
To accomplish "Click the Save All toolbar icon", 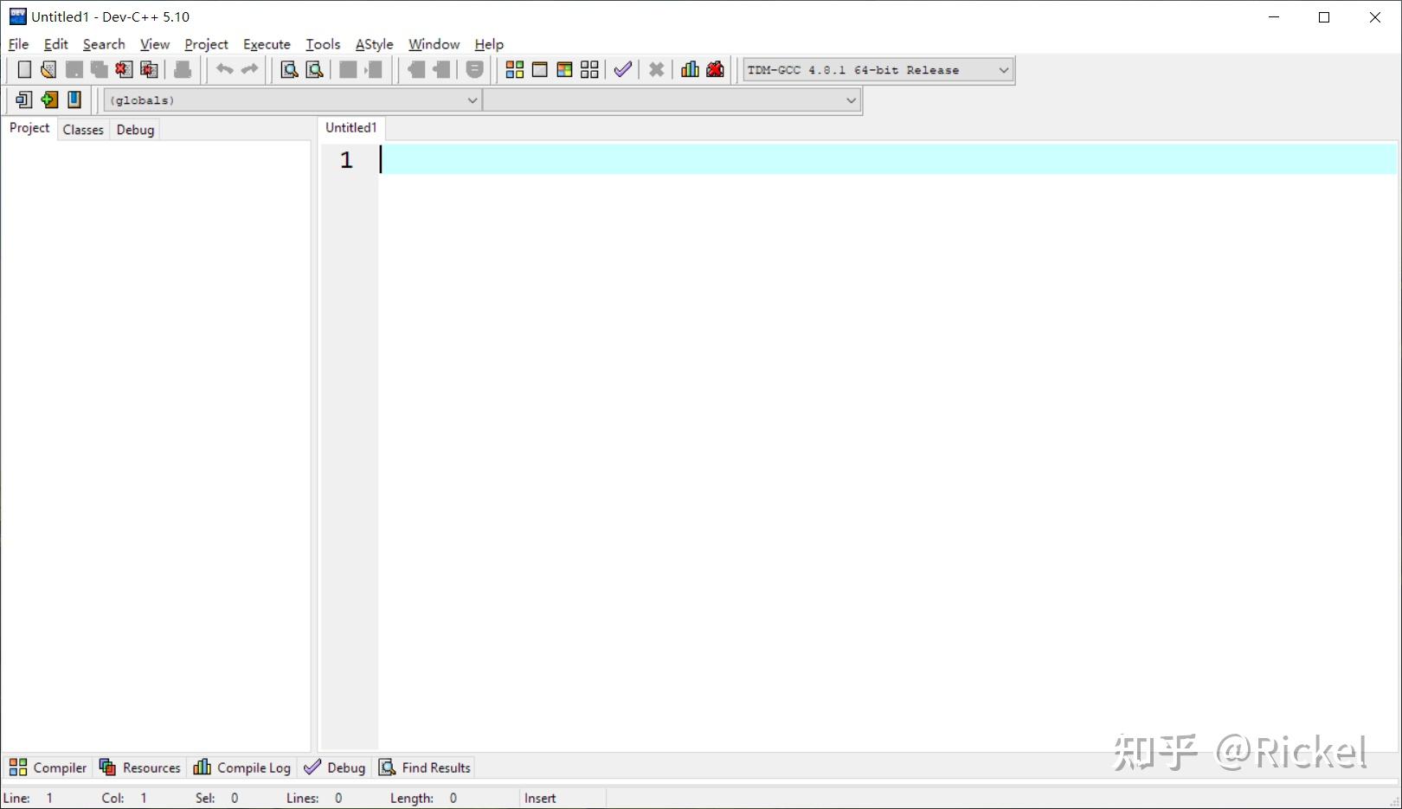I will point(100,70).
